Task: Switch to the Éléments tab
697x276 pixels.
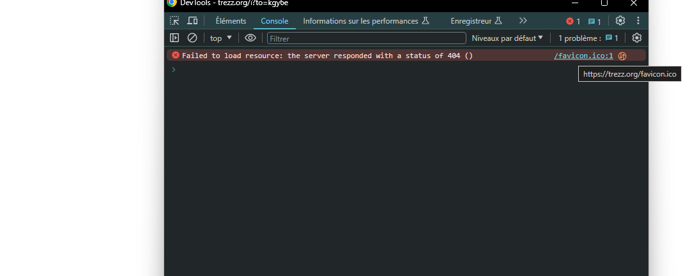Action: tap(231, 21)
